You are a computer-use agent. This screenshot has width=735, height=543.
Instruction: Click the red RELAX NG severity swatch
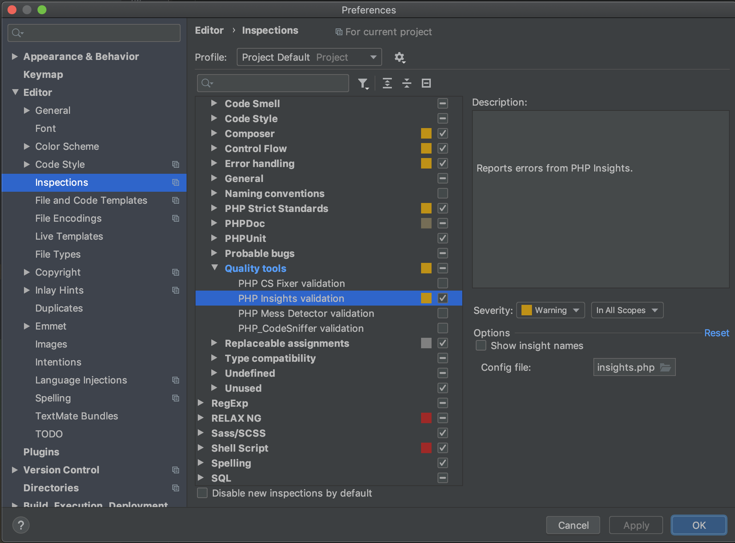point(426,418)
